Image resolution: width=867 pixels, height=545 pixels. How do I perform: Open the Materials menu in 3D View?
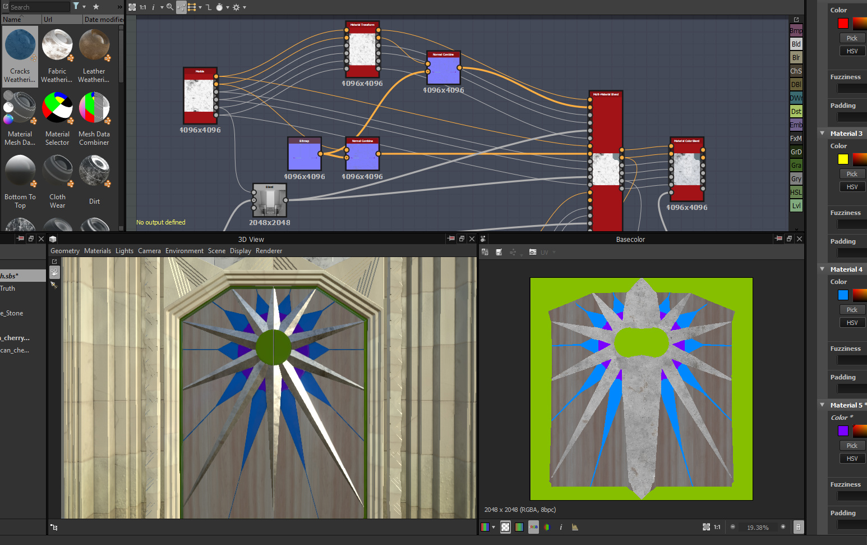(98, 251)
